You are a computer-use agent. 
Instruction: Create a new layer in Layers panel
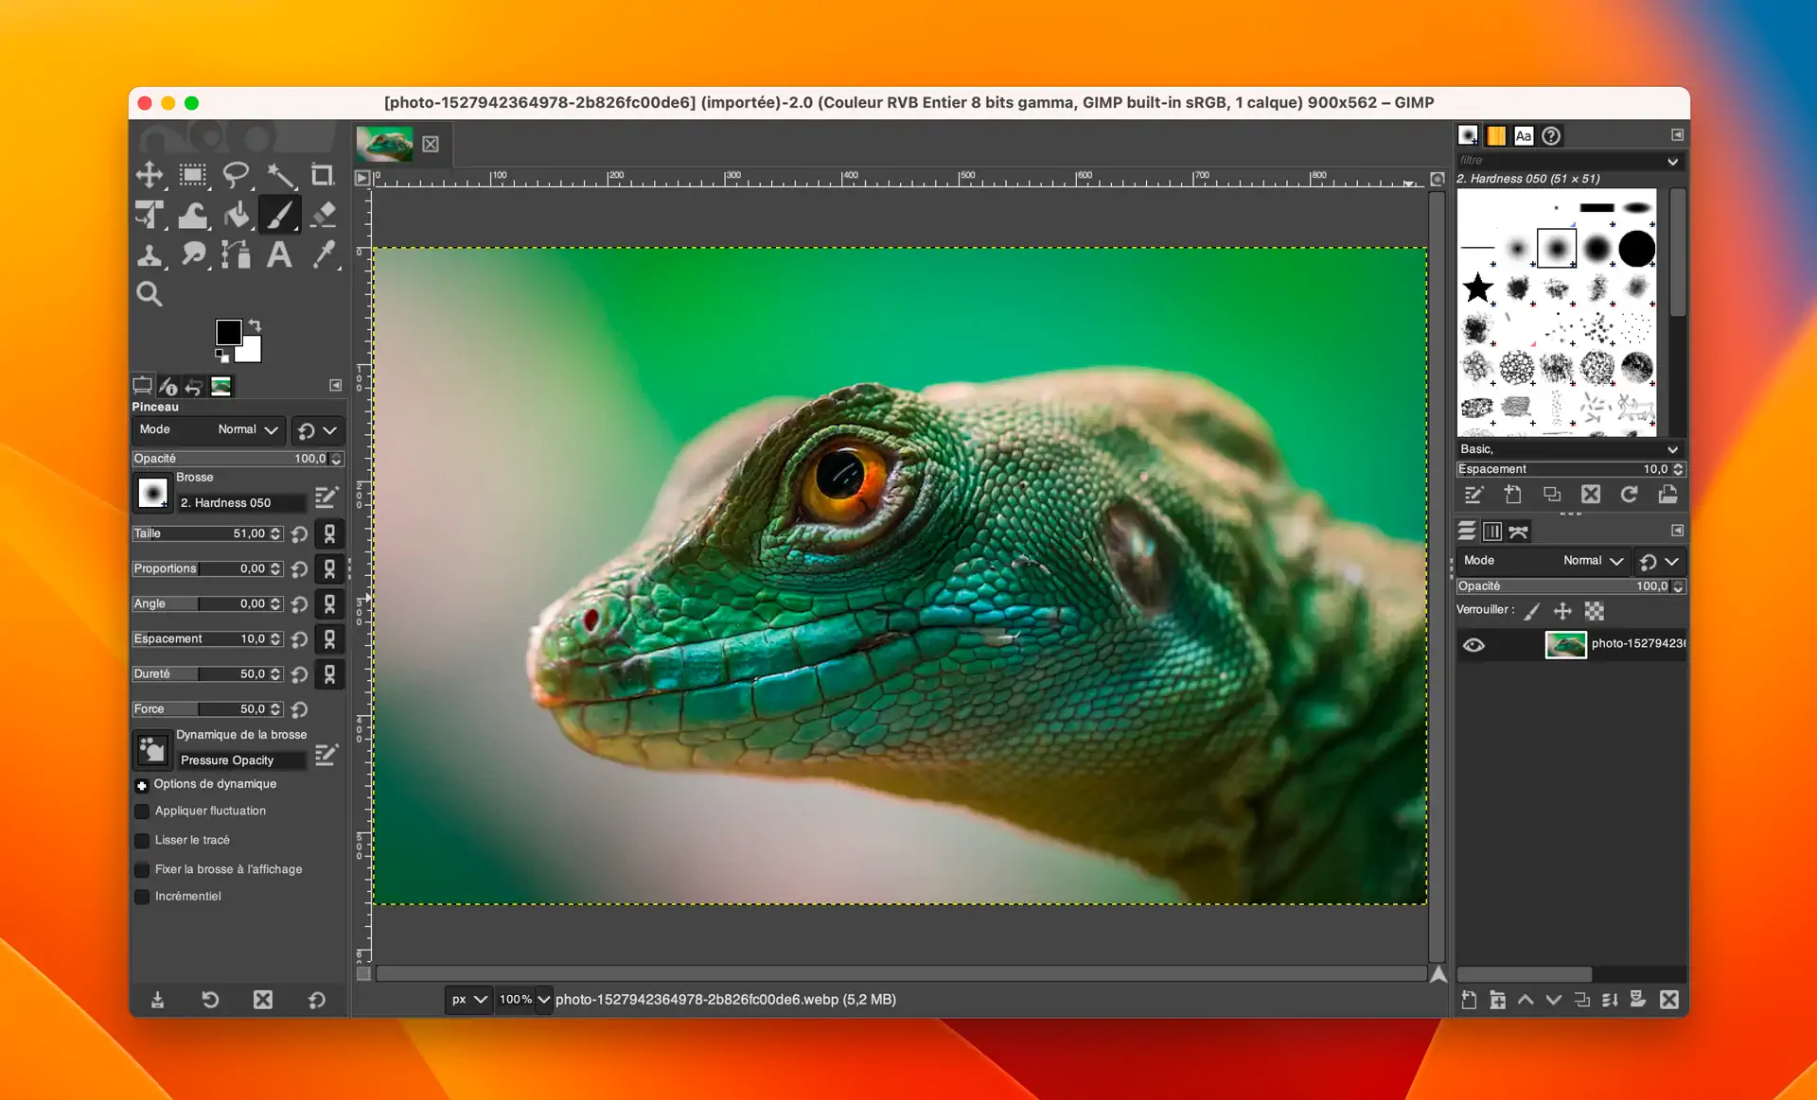[1469, 1000]
